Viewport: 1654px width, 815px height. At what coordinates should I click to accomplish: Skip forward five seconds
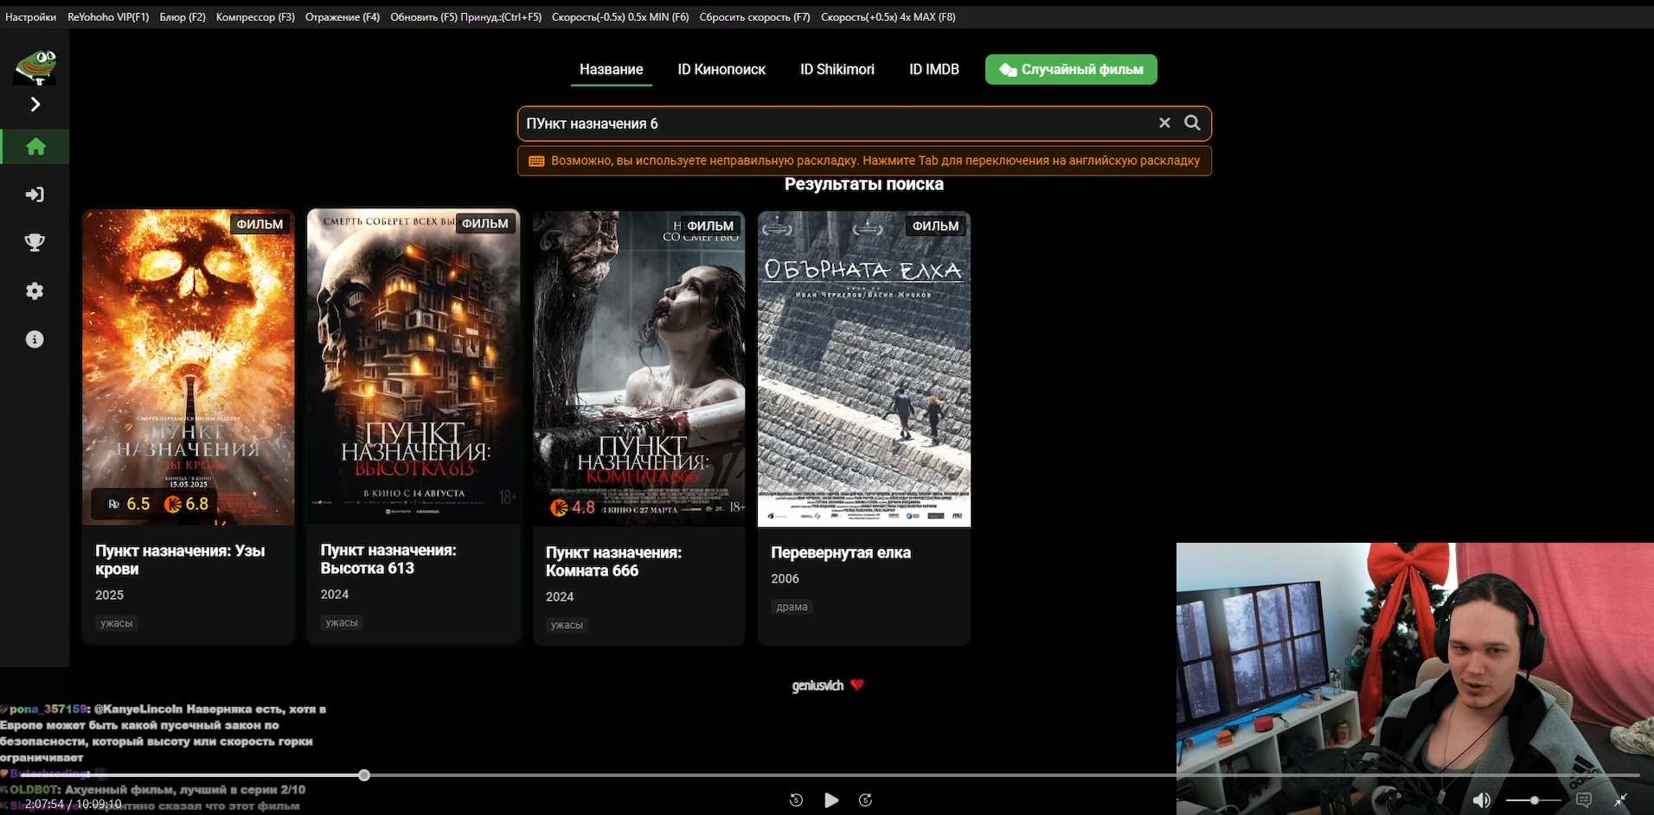(865, 800)
